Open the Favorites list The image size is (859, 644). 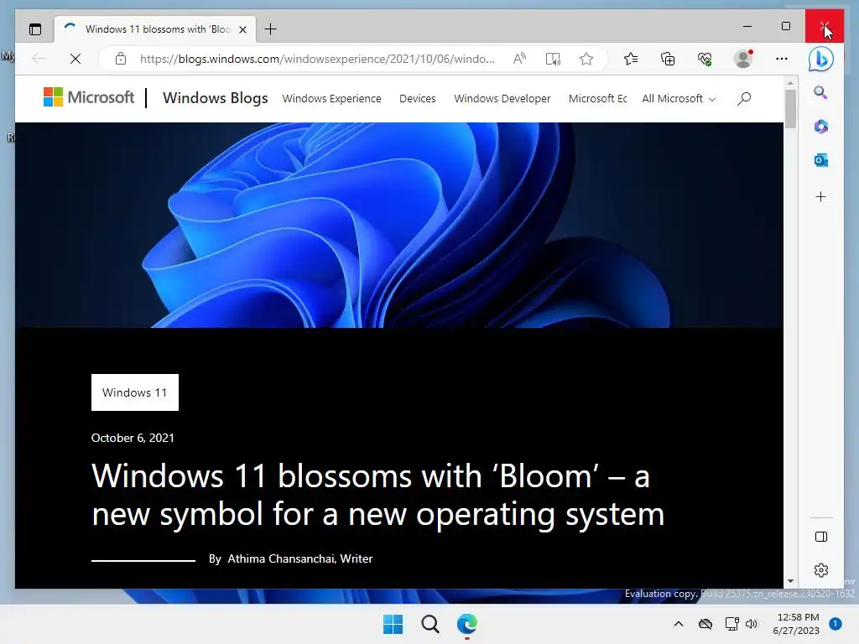(x=631, y=59)
